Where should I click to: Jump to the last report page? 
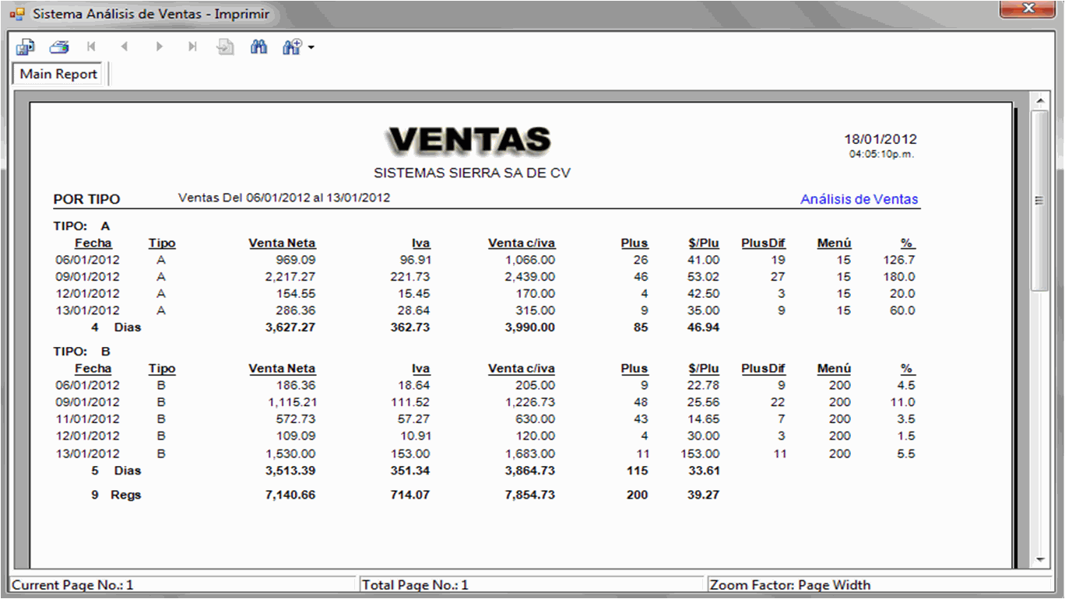point(192,47)
